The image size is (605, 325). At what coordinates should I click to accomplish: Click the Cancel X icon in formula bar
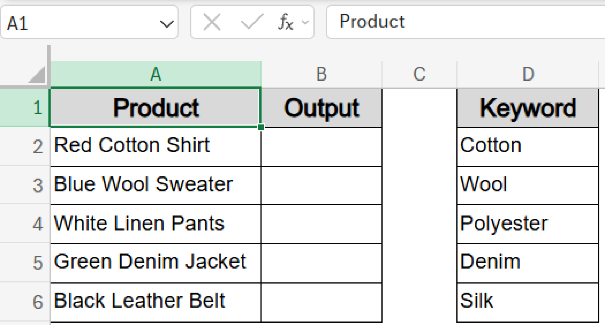point(212,22)
